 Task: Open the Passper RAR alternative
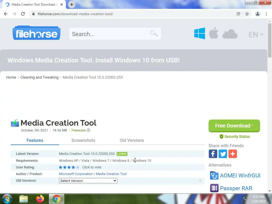tap(236, 188)
